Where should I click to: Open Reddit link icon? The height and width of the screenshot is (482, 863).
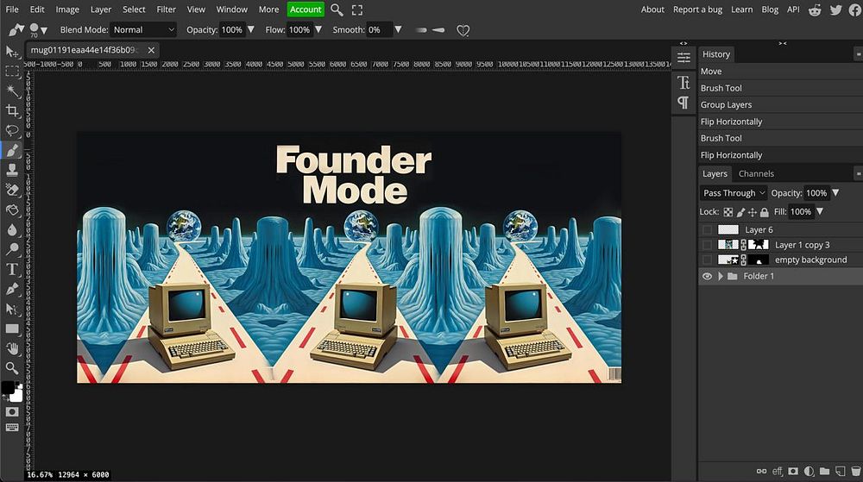point(816,9)
